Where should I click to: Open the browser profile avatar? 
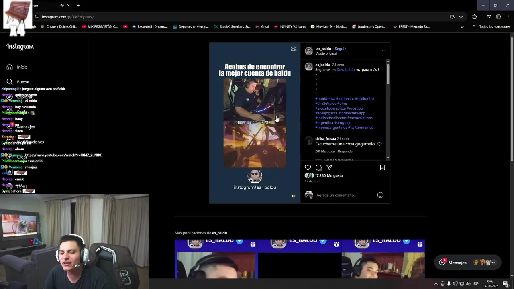click(498, 17)
